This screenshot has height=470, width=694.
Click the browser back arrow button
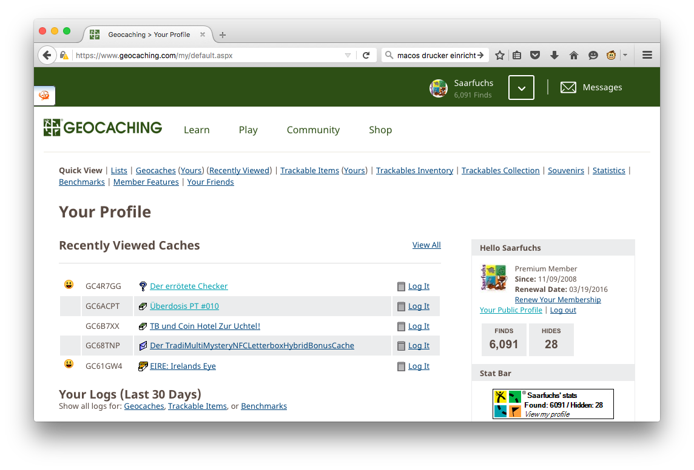coord(47,55)
